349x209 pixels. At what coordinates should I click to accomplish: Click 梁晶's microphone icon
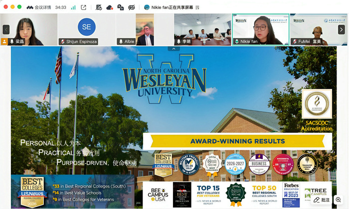click(x=12, y=41)
